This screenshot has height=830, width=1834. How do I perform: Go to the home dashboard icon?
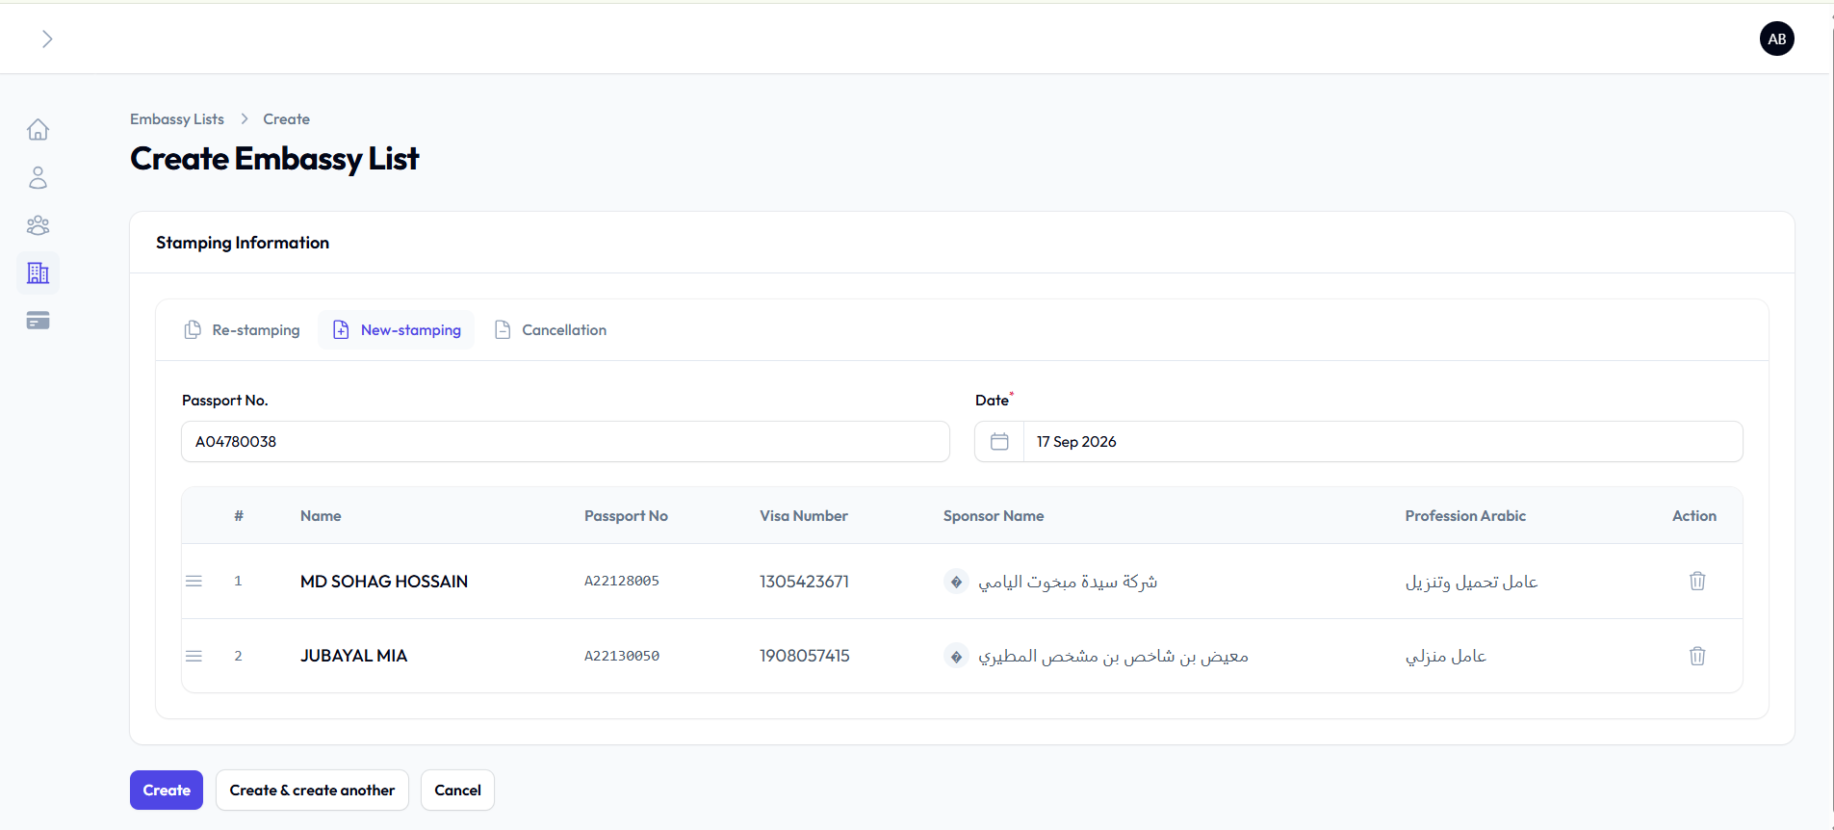click(x=39, y=129)
